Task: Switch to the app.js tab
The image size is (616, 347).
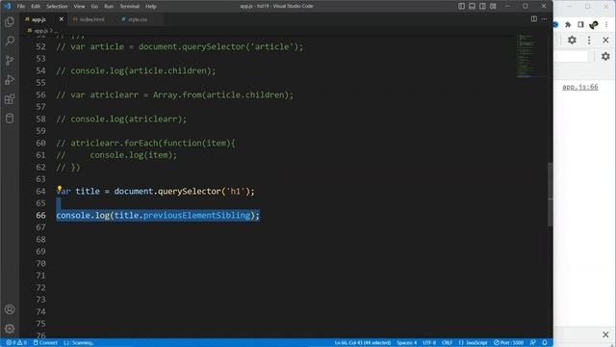Action: coord(38,19)
